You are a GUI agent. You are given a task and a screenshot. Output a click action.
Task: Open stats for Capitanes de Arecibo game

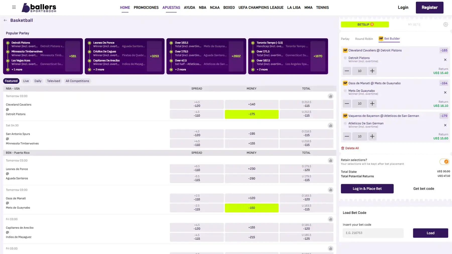(331, 219)
